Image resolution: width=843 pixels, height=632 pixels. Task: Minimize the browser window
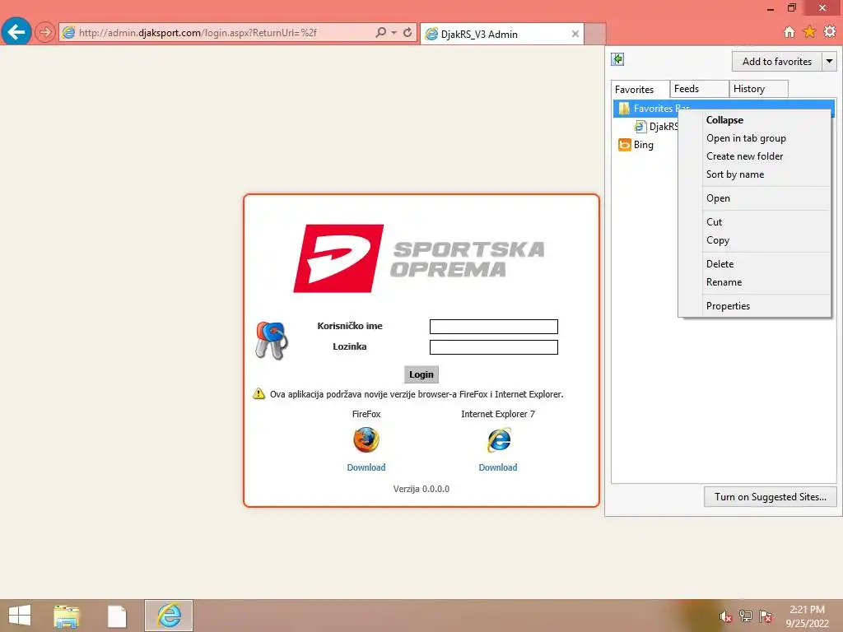click(771, 8)
